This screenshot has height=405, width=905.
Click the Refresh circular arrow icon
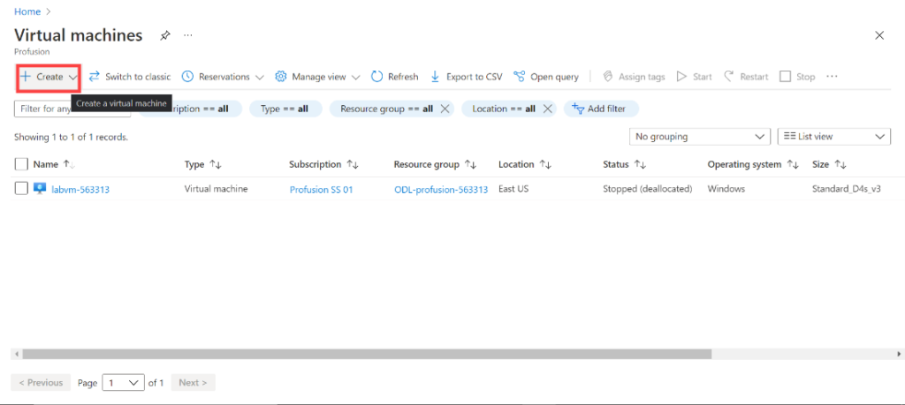[x=376, y=77]
